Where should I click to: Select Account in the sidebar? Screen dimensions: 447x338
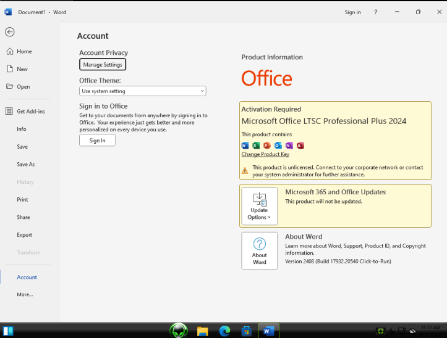27,277
